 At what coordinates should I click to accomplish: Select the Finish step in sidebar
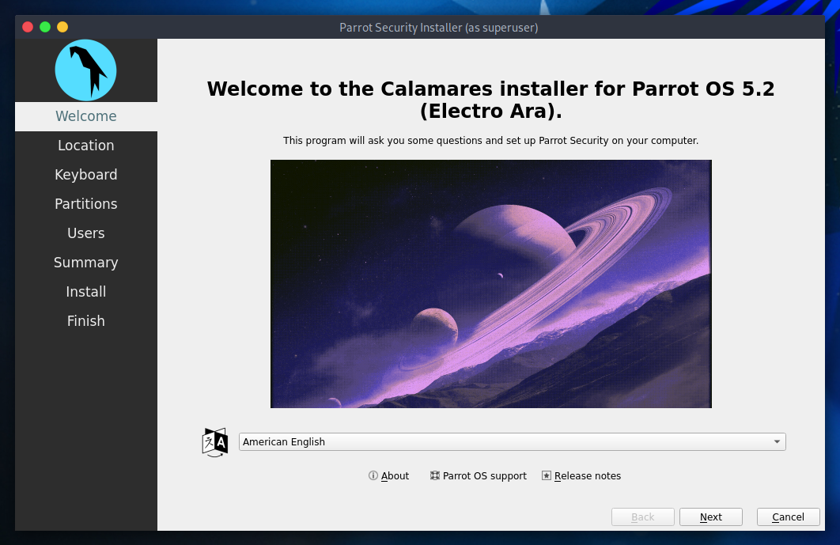point(85,321)
